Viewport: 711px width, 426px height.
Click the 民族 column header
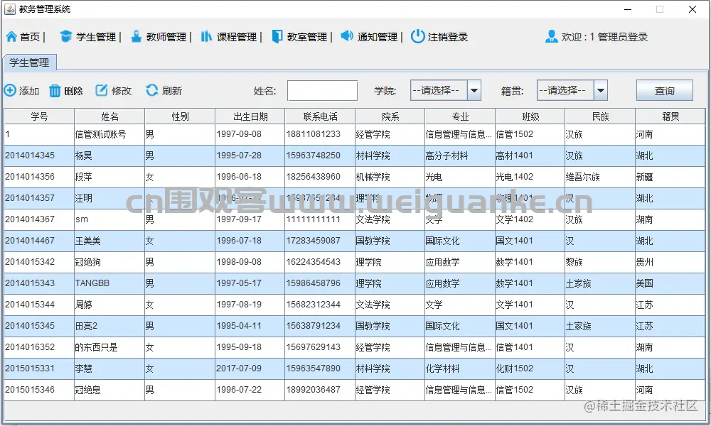[x=600, y=116]
